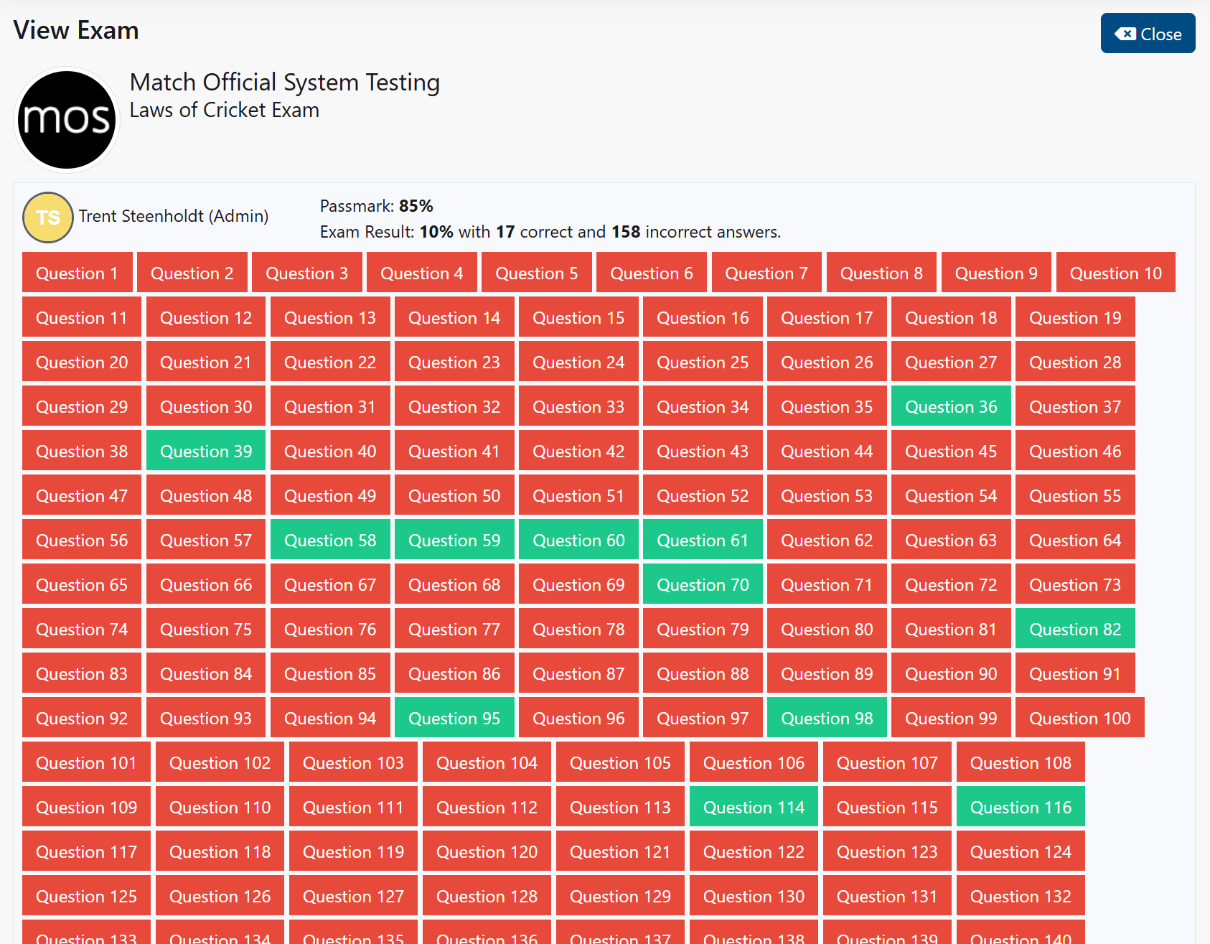
Task: View Question 58 details
Action: 330,540
